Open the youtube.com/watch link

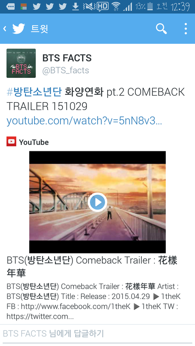84,121
